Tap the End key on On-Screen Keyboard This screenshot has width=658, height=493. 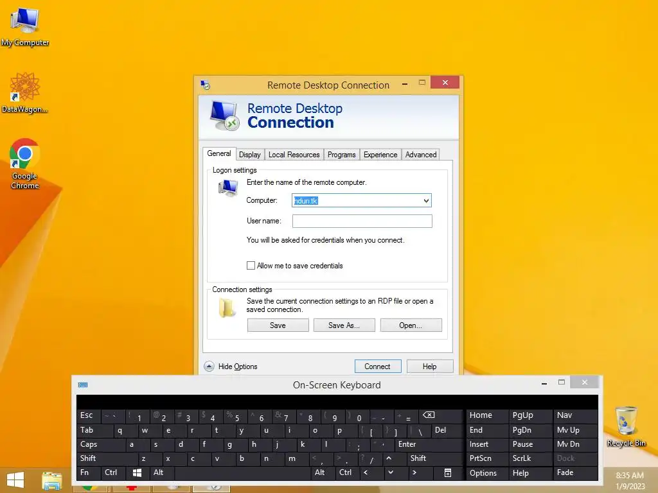point(487,431)
